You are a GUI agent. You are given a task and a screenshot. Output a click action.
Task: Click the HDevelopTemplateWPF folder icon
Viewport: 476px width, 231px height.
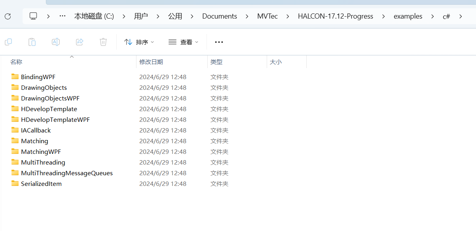coord(15,119)
